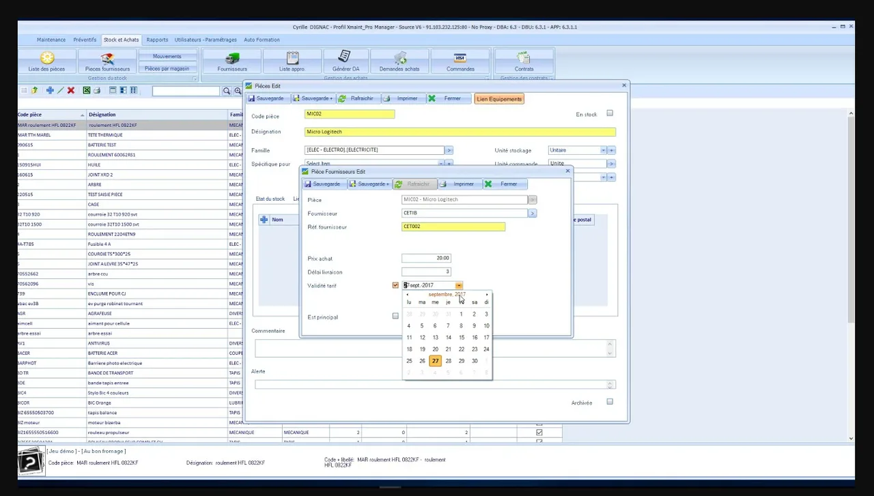This screenshot has width=874, height=496.
Task: Enable the Est principal checkbox
Action: (395, 316)
